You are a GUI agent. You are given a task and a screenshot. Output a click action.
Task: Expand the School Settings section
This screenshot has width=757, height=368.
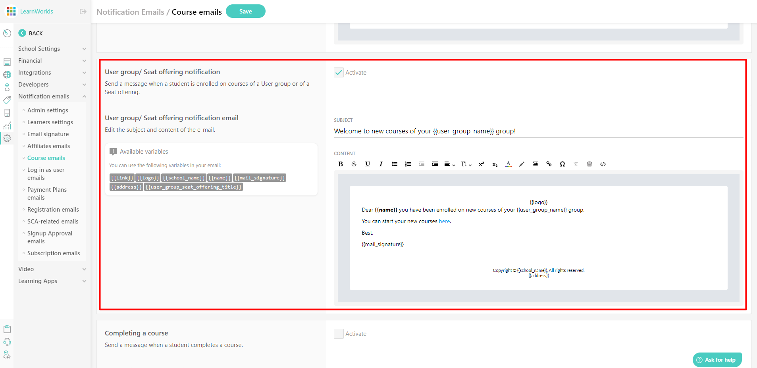52,48
